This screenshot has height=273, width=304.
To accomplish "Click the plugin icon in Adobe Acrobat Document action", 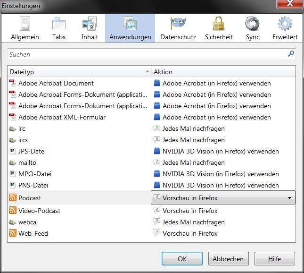I will tap(157, 83).
